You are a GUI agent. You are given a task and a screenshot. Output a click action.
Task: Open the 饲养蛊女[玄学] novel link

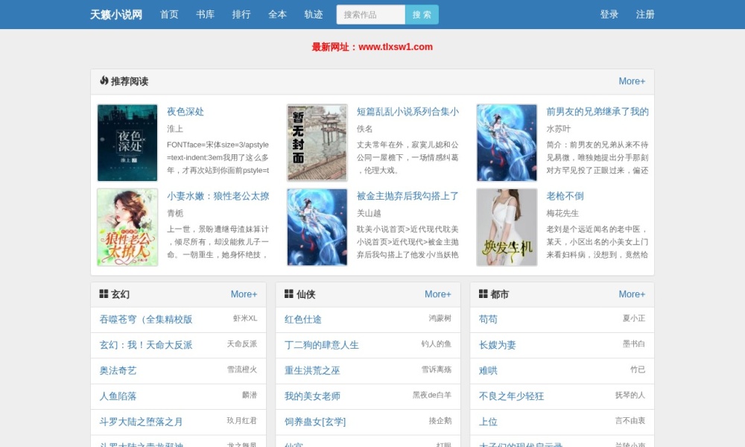click(315, 422)
